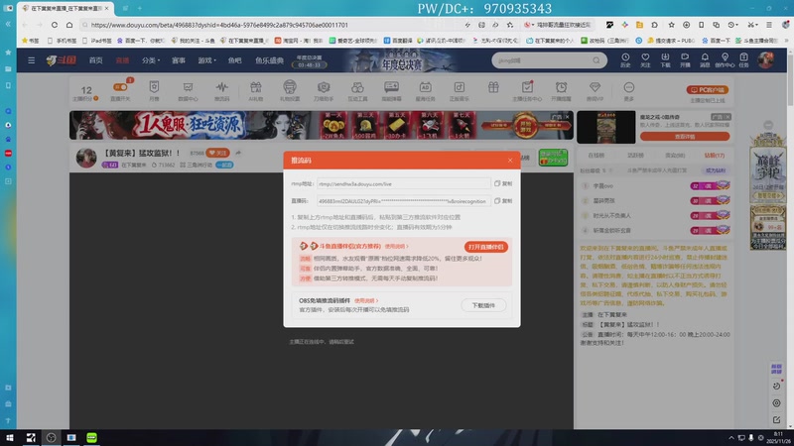Open 使用说明 link for 斗鱼直播伴侣
The width and height of the screenshot is (794, 446).
[396, 246]
